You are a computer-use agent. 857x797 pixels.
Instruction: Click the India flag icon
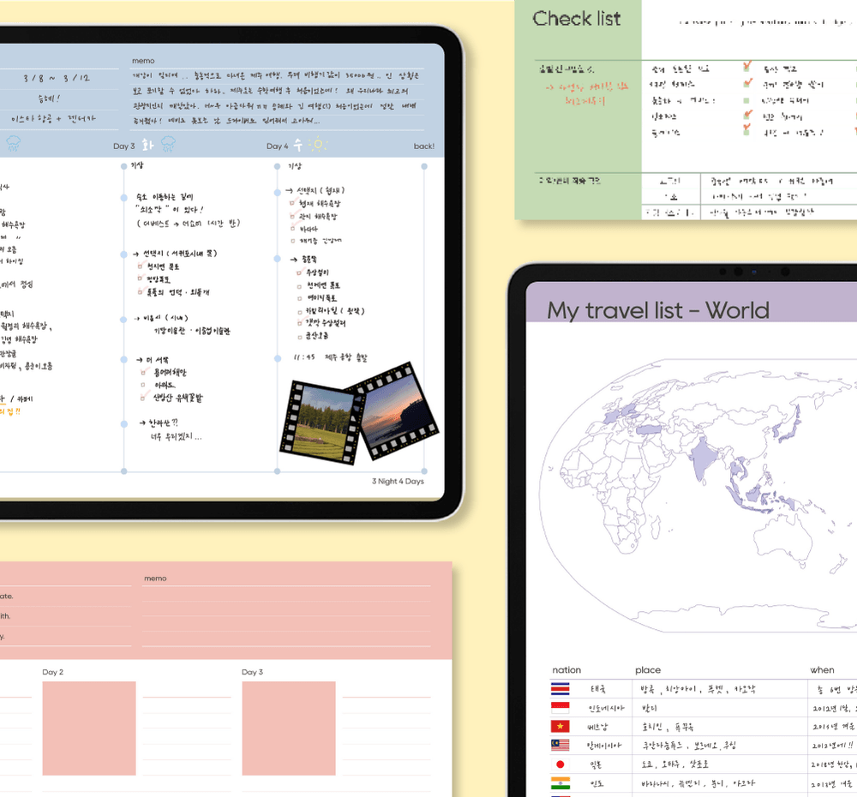tap(560, 783)
